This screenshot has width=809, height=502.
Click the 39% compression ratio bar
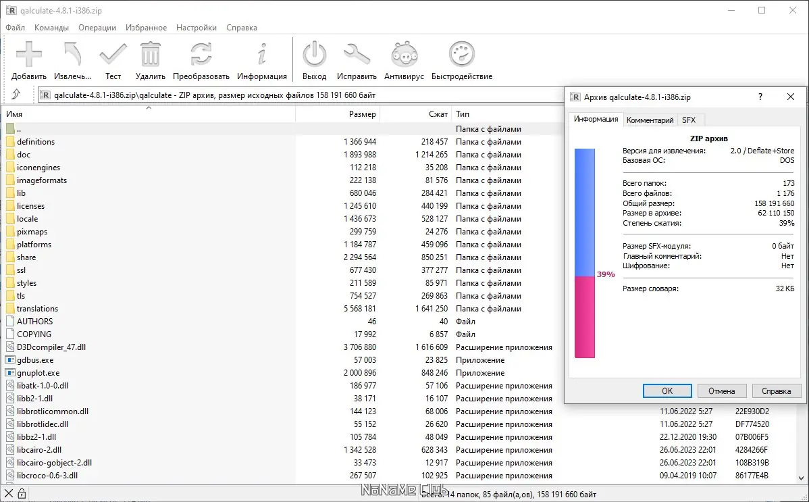coord(585,253)
